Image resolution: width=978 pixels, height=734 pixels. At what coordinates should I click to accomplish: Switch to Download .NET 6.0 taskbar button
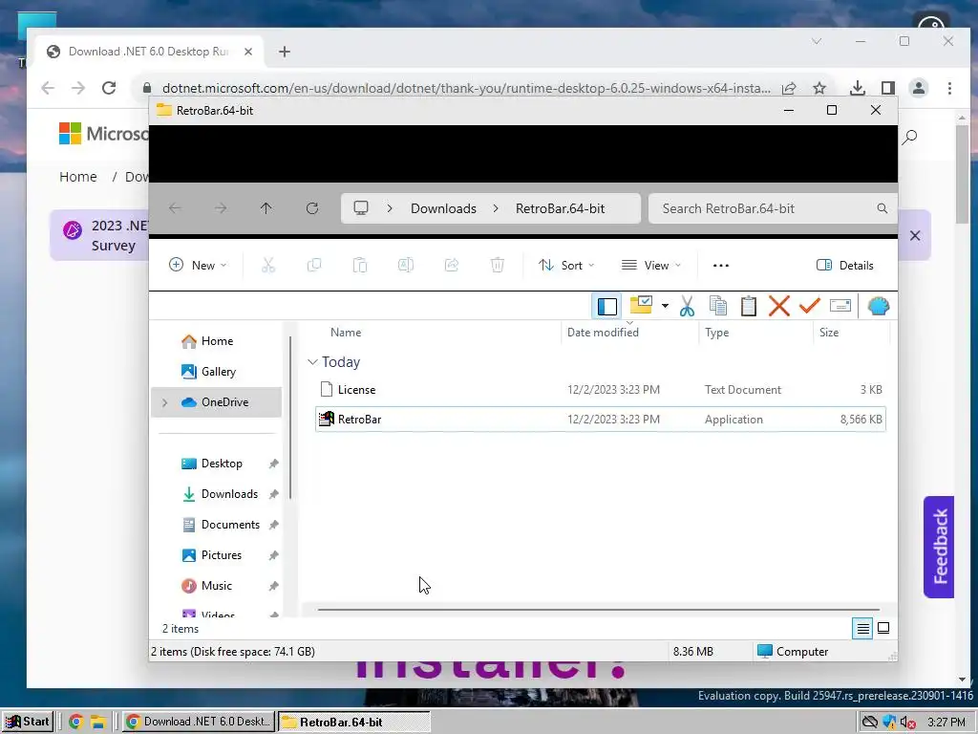click(198, 722)
